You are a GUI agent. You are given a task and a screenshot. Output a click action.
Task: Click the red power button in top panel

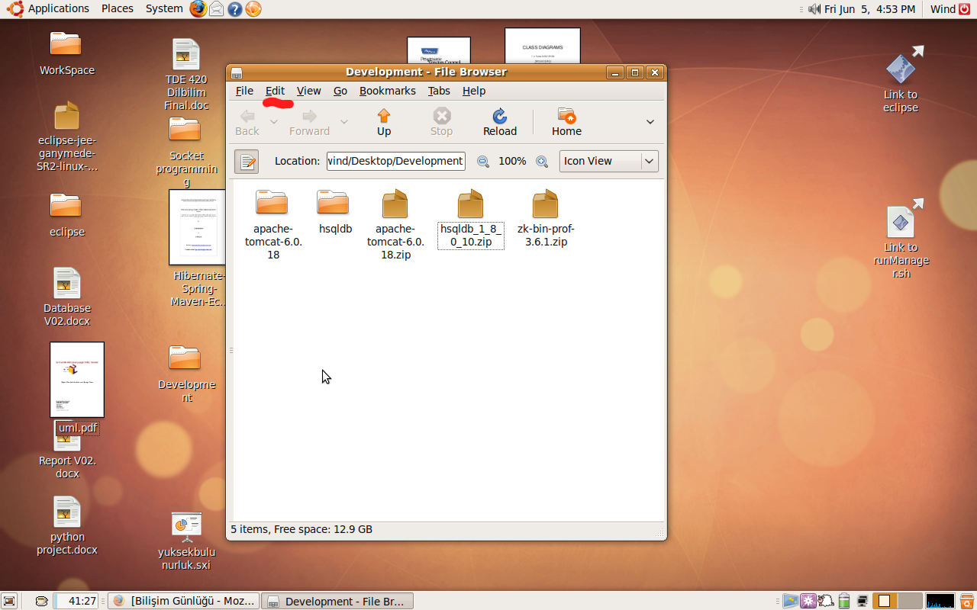pyautogui.click(x=964, y=9)
